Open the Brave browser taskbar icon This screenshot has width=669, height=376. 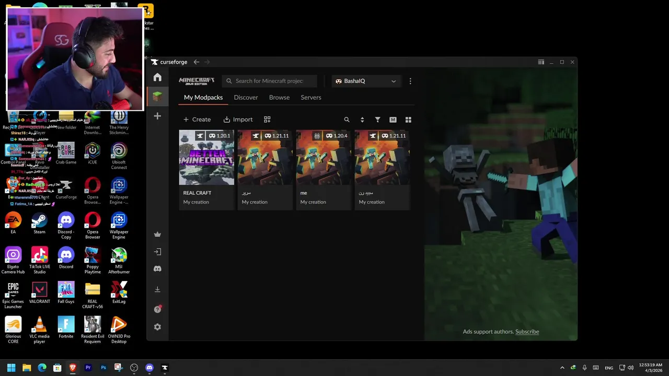pos(73,368)
